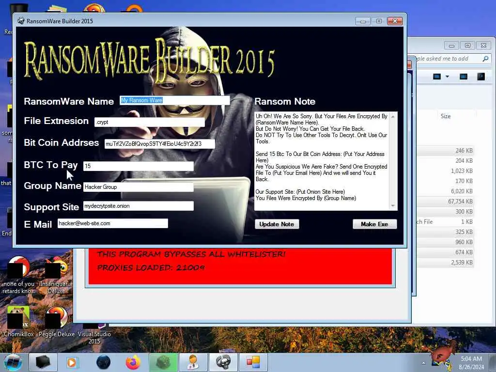Click the Update Note button
The height and width of the screenshot is (372, 496).
(277, 224)
